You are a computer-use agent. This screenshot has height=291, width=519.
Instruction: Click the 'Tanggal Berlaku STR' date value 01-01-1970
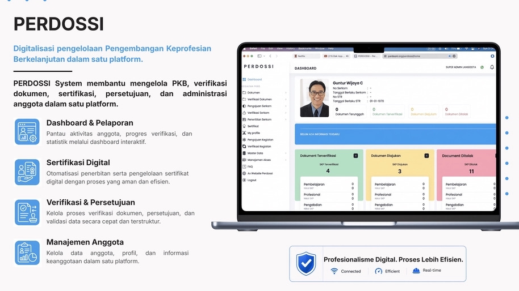point(376,101)
